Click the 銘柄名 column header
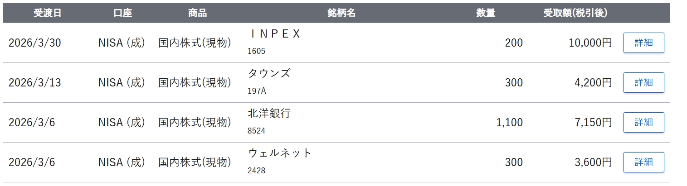Screen dimensions: 687x186 click(x=341, y=13)
